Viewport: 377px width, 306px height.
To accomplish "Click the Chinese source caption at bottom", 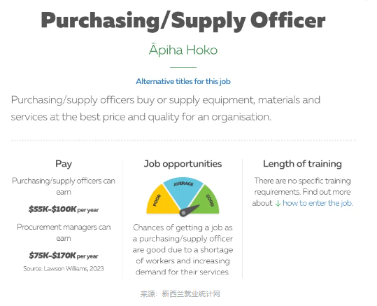I will click(x=180, y=294).
